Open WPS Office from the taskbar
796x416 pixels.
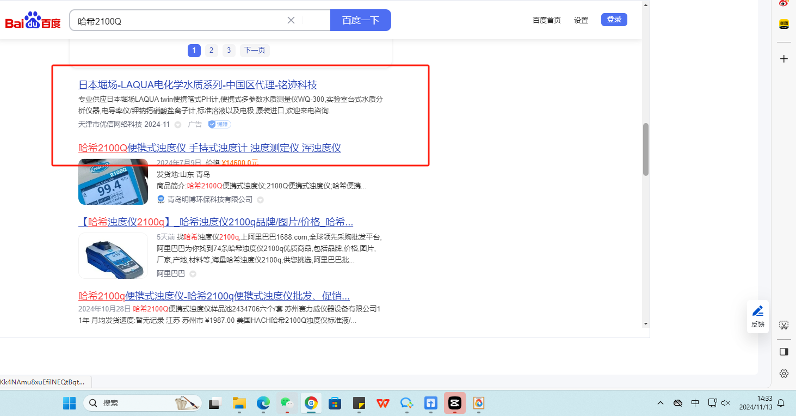[383, 403]
